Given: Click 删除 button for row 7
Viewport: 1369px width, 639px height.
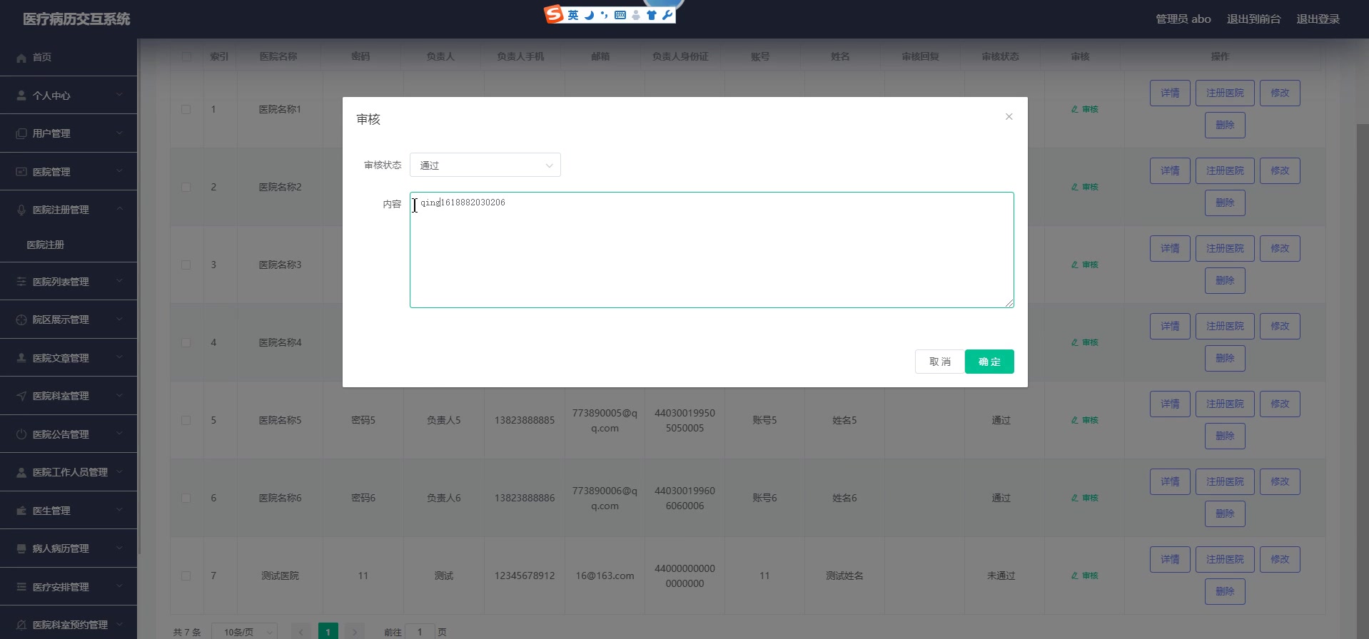Looking at the screenshot, I should click(1225, 591).
